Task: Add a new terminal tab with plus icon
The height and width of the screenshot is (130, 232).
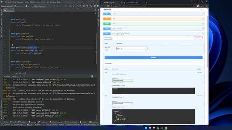Action: [x=21, y=76]
